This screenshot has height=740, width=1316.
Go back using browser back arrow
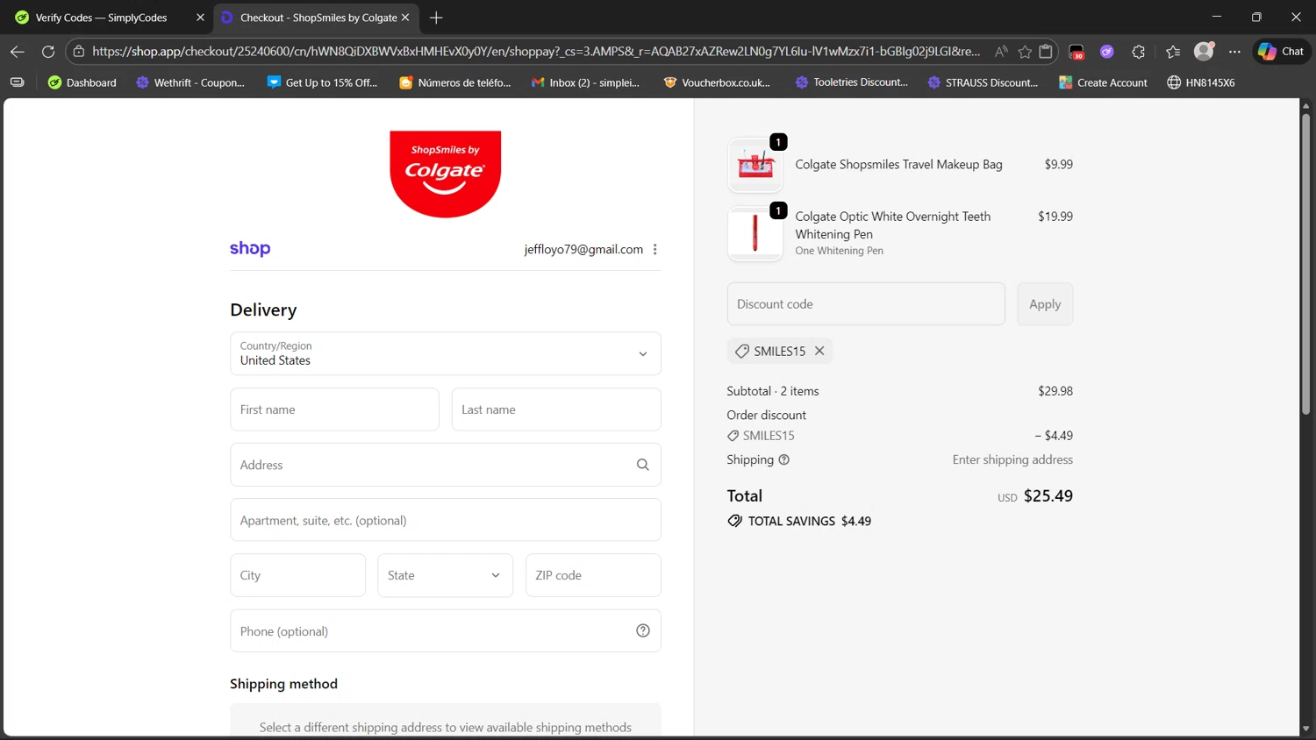tap(17, 52)
